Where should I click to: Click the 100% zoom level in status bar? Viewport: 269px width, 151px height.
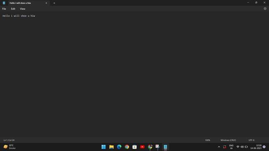[208, 140]
